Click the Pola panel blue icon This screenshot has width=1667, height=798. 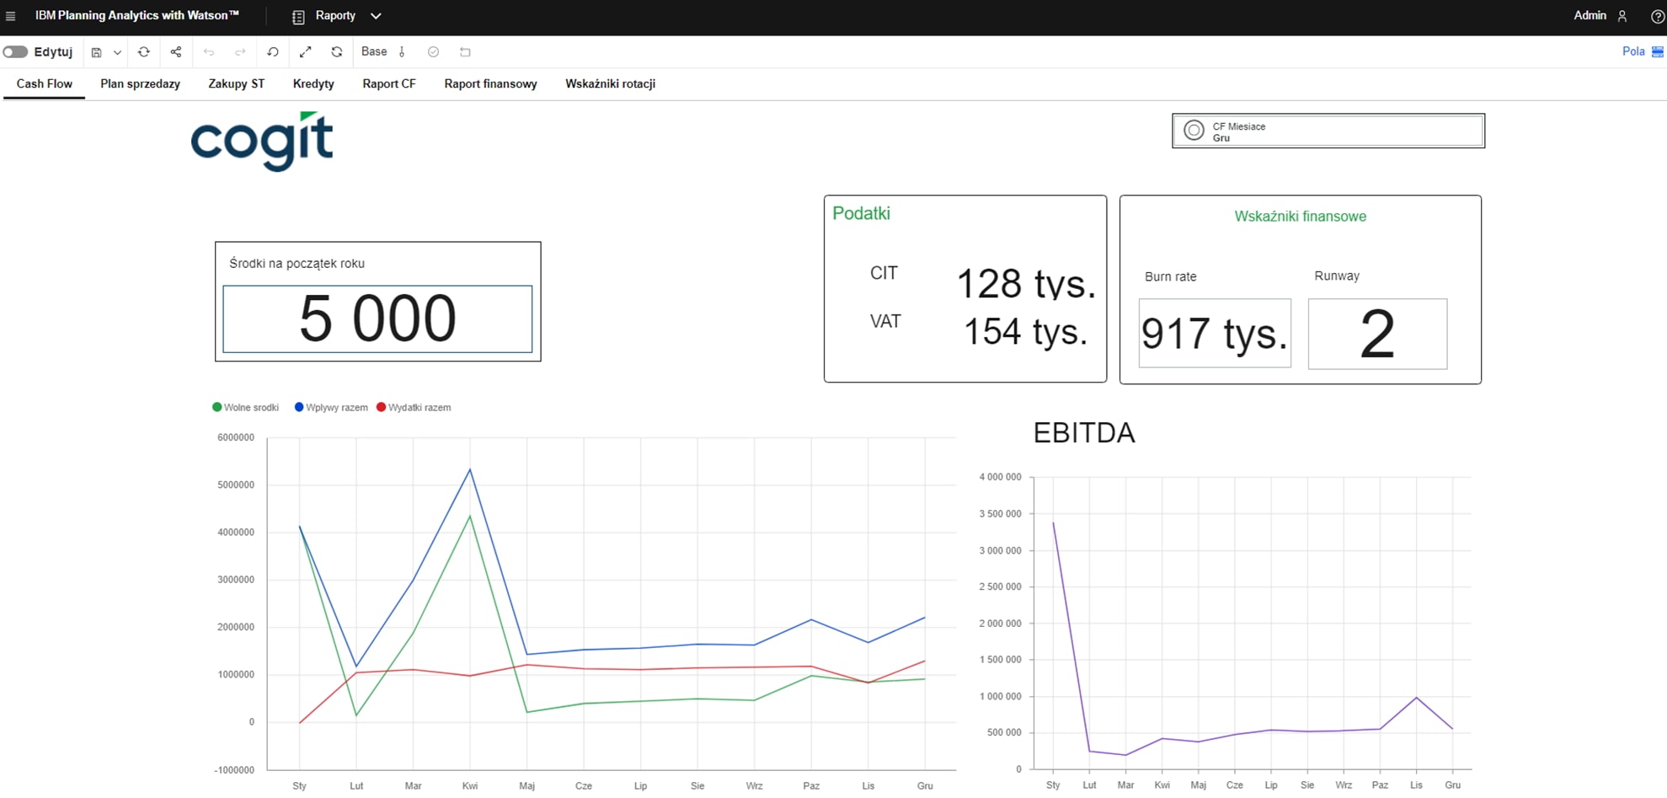[1658, 51]
